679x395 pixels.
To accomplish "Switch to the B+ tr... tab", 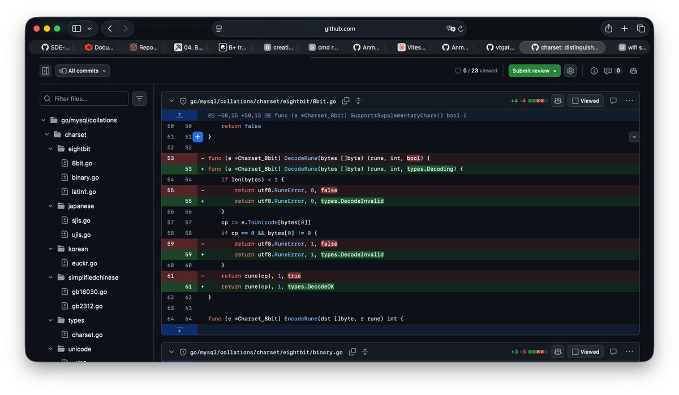I will click(x=233, y=47).
